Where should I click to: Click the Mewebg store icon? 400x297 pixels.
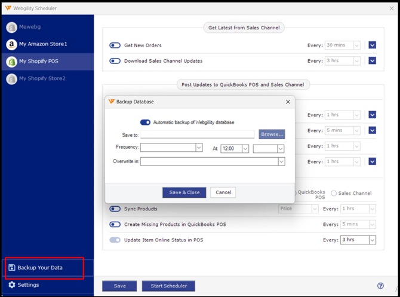pos(11,27)
